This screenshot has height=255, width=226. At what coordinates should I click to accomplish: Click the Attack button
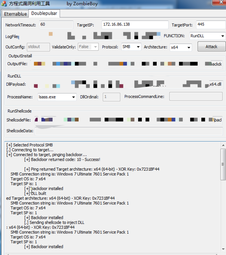coord(212,47)
